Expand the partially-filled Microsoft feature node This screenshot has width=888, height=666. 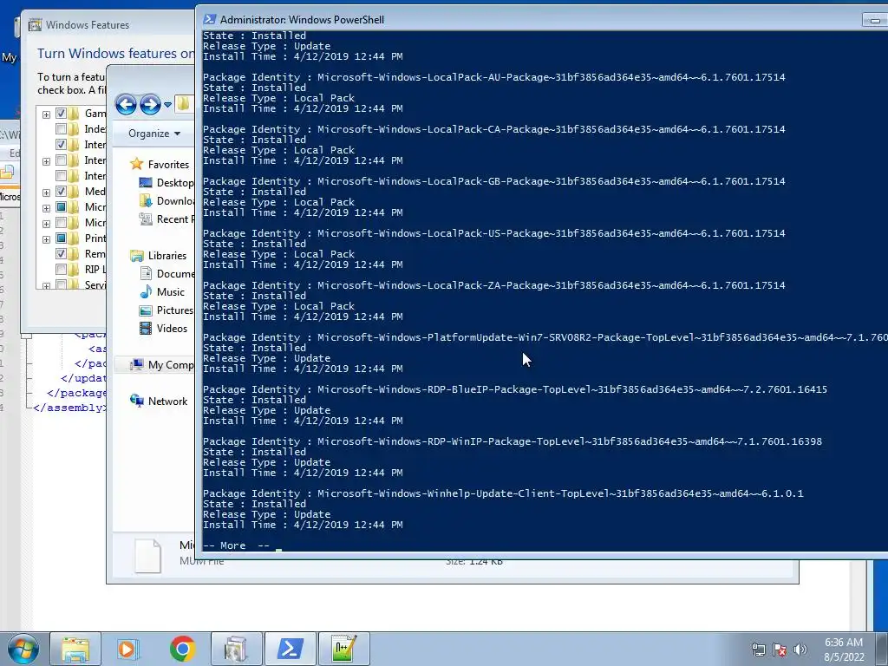click(x=47, y=208)
